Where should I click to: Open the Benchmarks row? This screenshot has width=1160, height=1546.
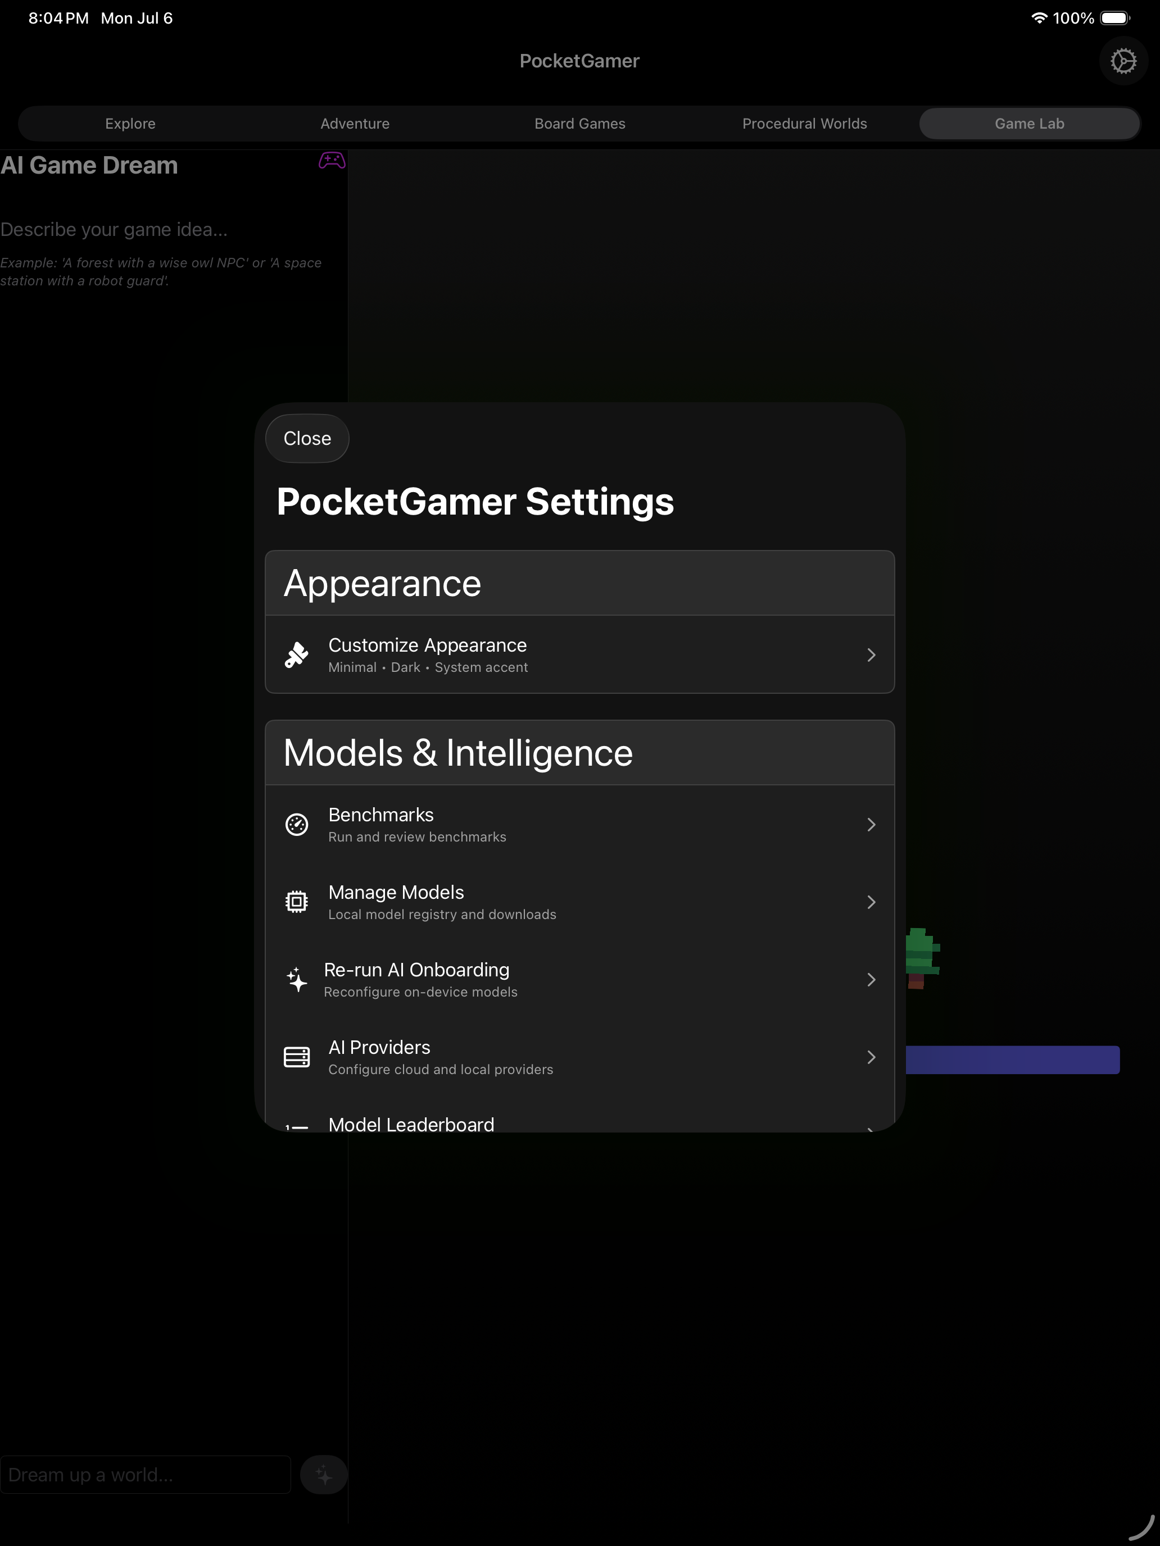(x=579, y=825)
